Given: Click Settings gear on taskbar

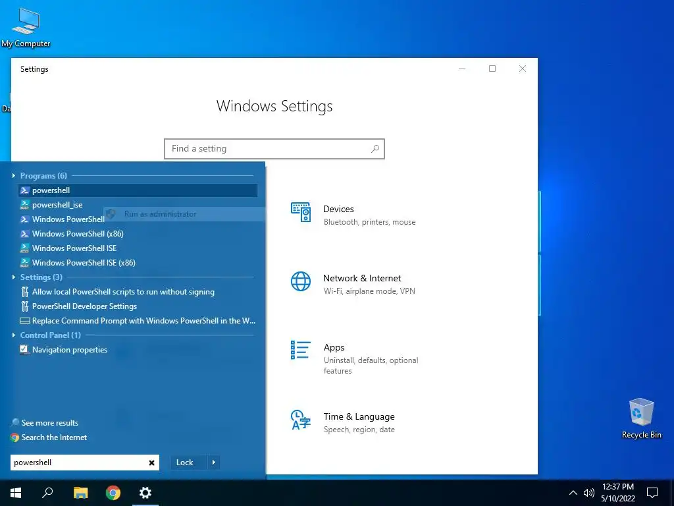Looking at the screenshot, I should tap(145, 493).
